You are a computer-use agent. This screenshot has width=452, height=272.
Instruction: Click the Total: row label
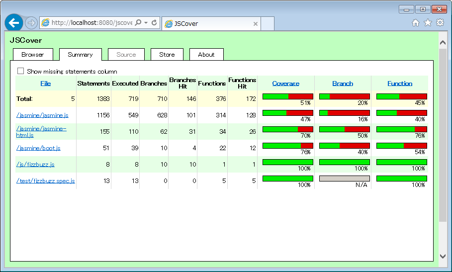24,99
